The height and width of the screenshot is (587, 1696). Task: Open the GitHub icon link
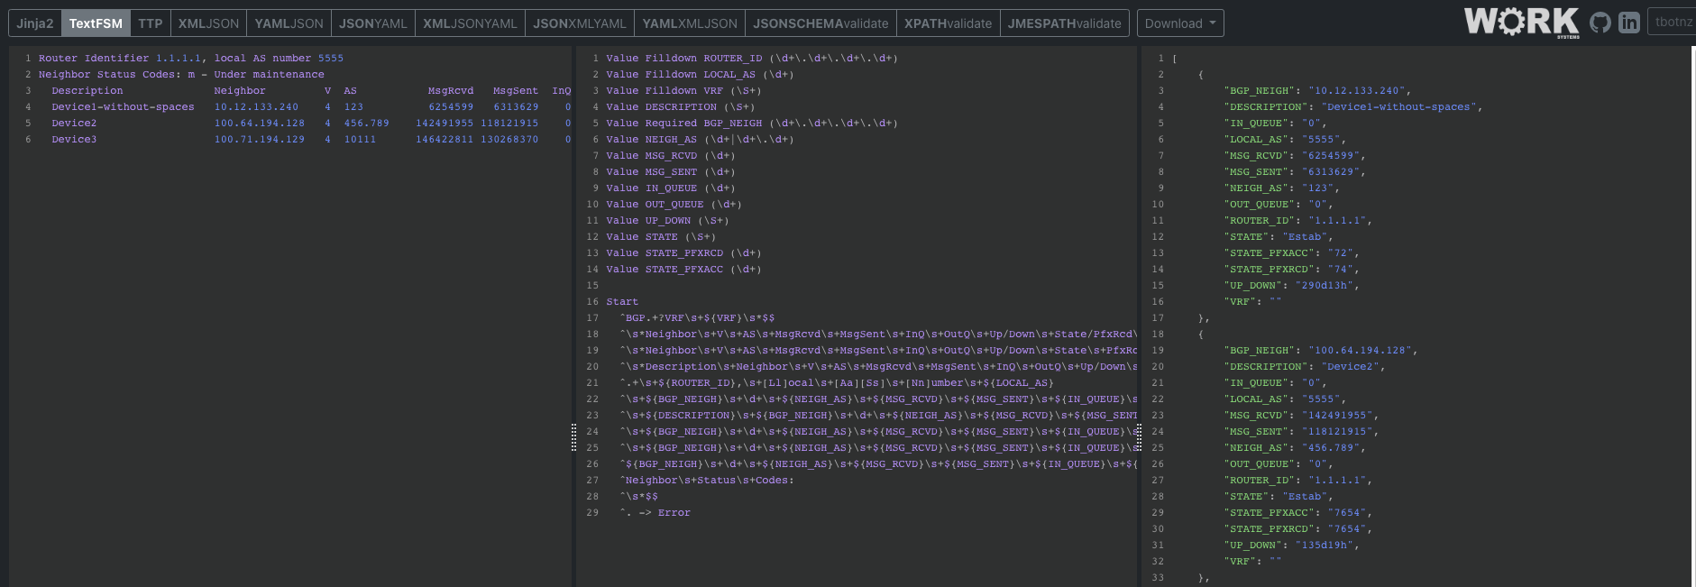coord(1600,23)
